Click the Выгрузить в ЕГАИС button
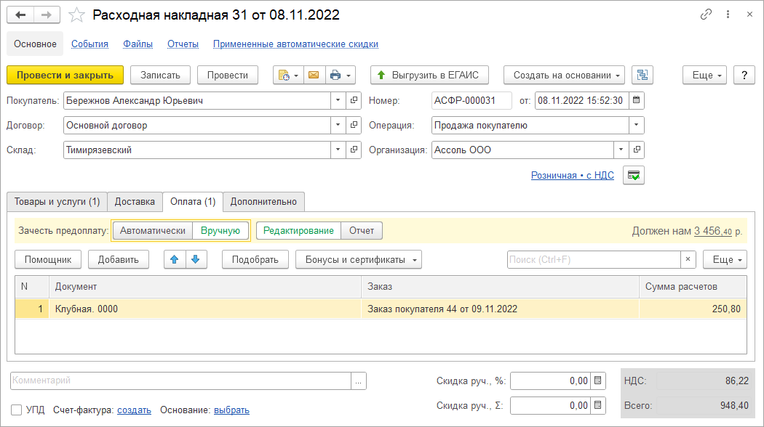This screenshot has height=427, width=764. [x=429, y=75]
